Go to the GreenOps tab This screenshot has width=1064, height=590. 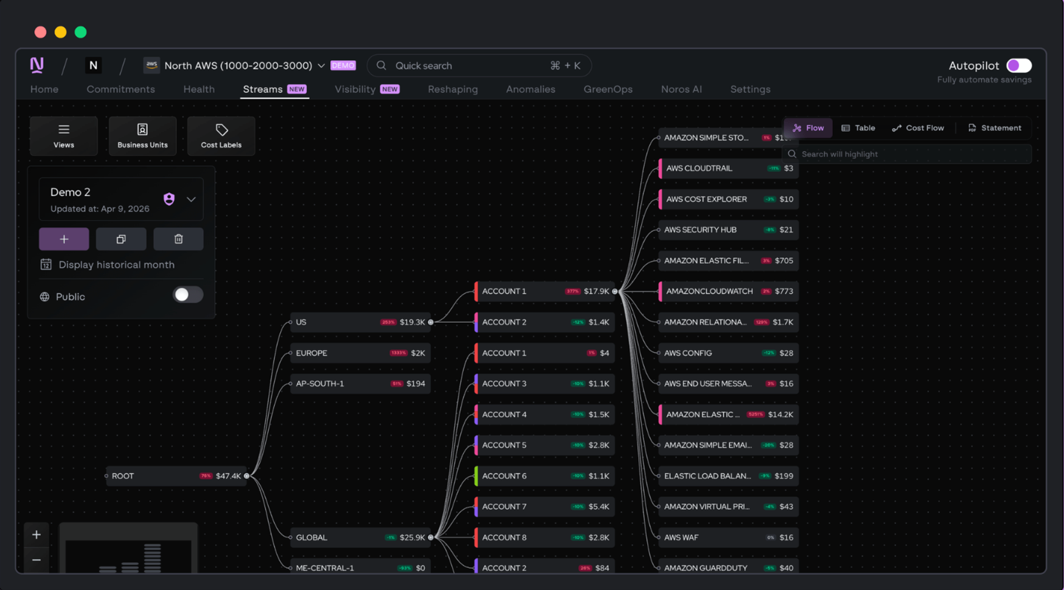coord(608,89)
